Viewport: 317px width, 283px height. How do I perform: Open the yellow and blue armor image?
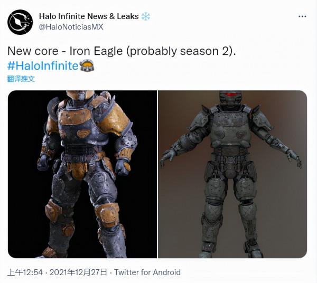(82, 174)
